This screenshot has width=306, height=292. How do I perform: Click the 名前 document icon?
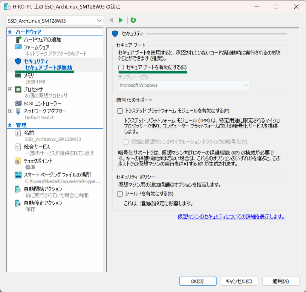click(x=18, y=133)
